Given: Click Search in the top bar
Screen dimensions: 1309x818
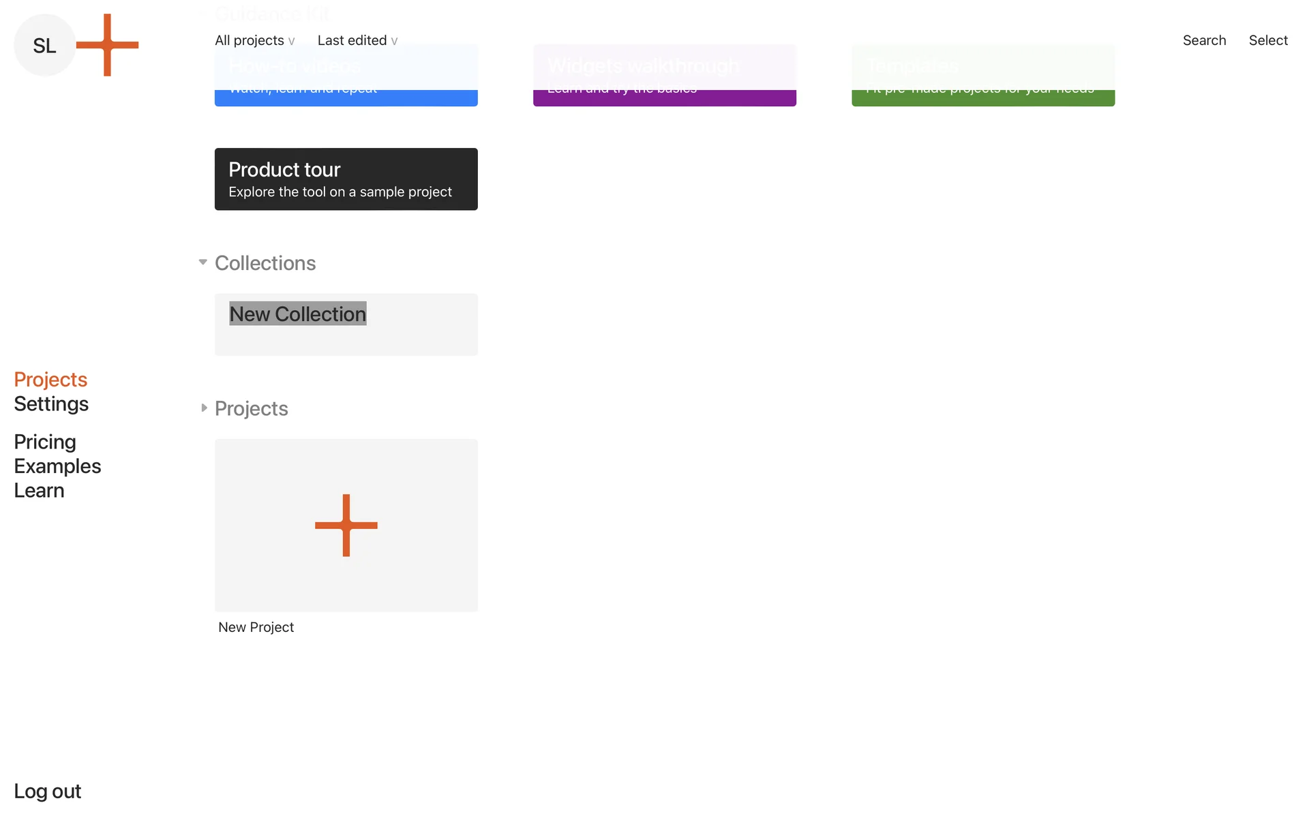Looking at the screenshot, I should [1203, 40].
